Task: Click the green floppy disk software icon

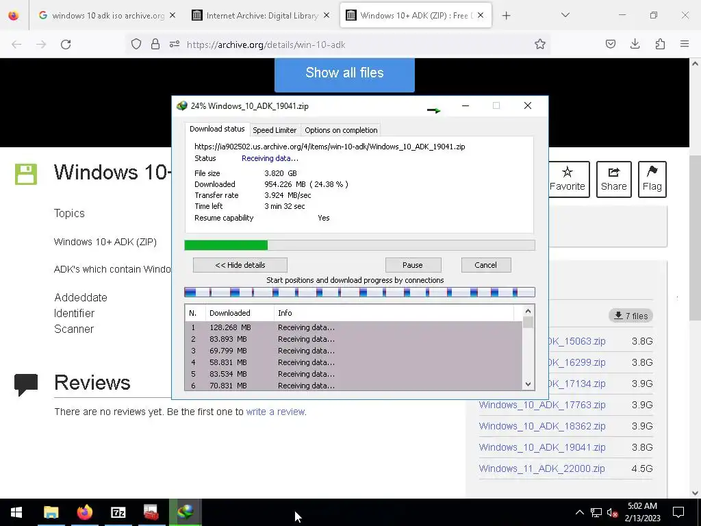Action: coord(26,175)
